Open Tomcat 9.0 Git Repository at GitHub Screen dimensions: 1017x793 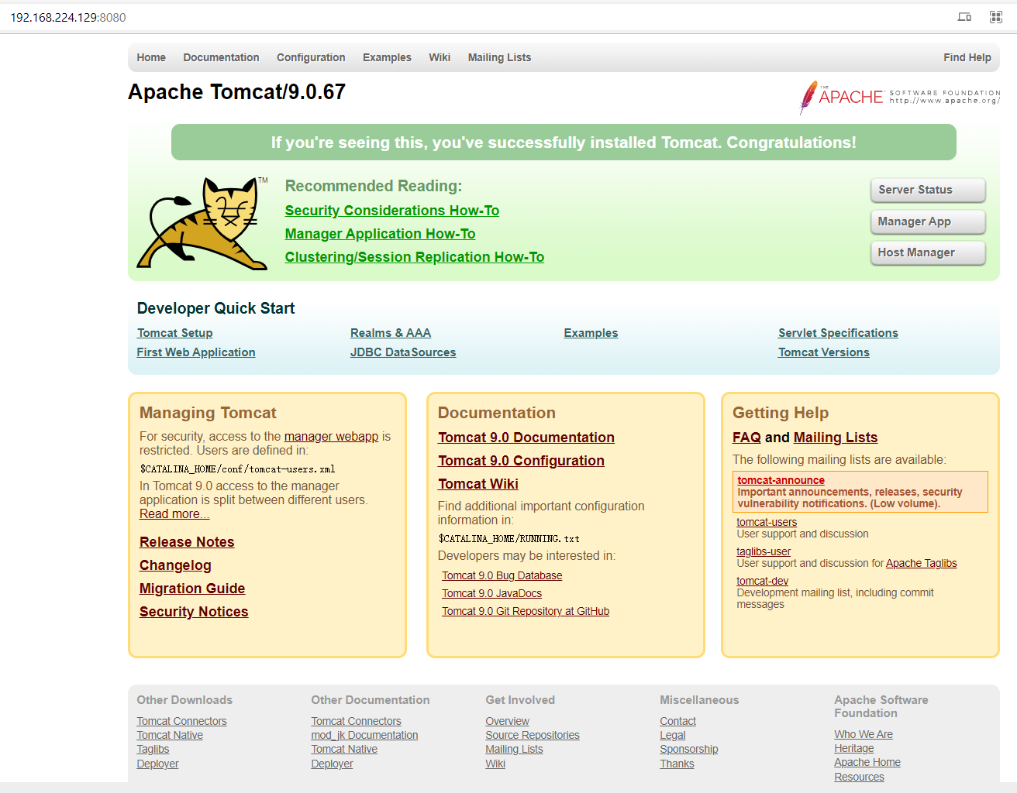pyautogui.click(x=526, y=611)
